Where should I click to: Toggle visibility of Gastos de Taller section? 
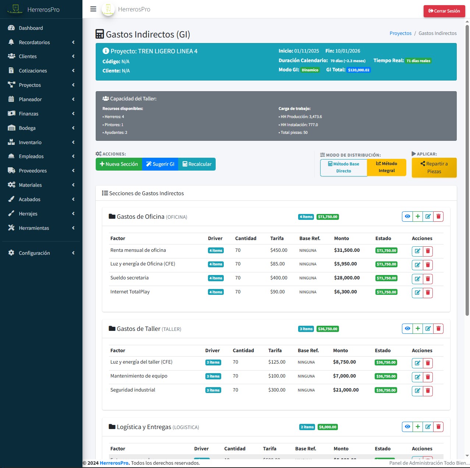[407, 329]
